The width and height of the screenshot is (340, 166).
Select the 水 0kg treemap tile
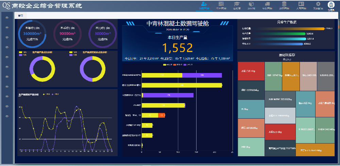tap(251, 109)
